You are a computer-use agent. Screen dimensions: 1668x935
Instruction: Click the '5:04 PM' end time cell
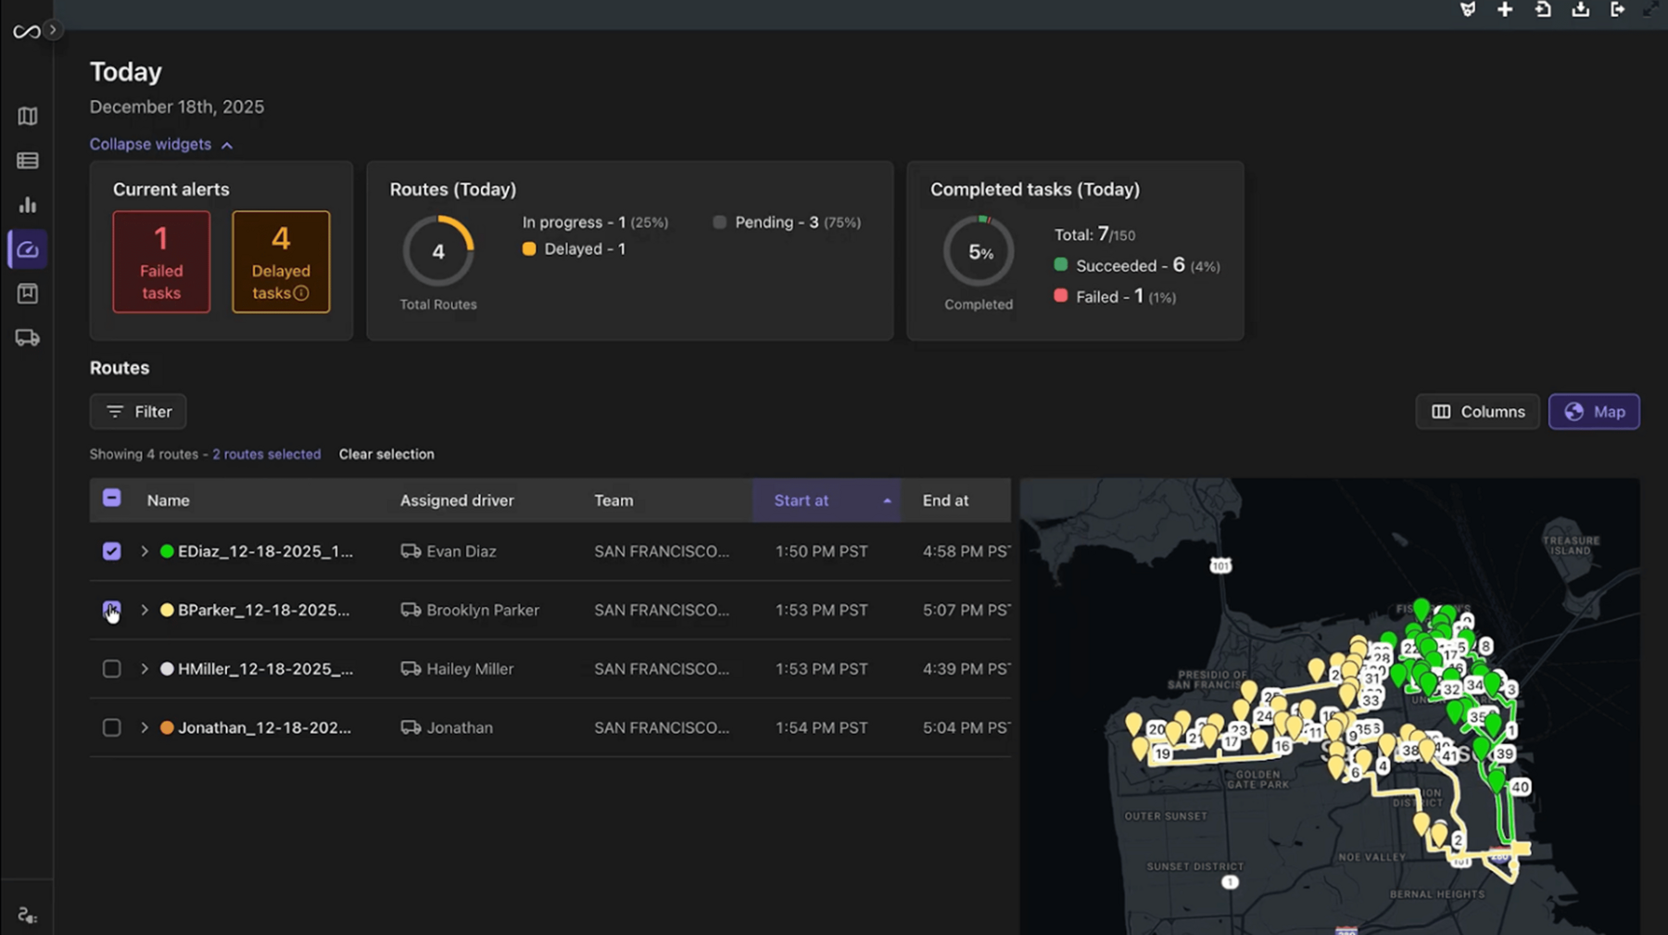click(966, 727)
